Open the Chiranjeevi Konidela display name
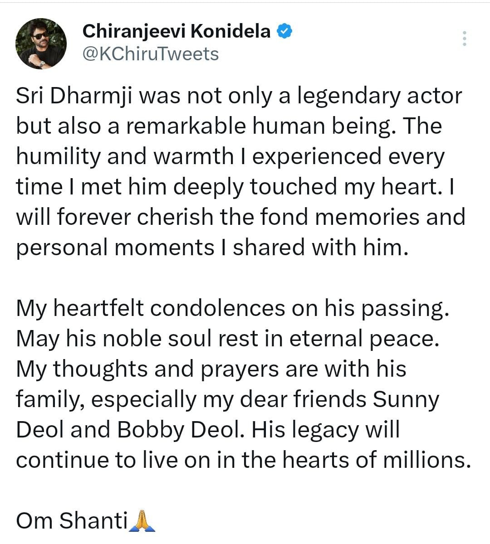This screenshot has width=490, height=544. 176,31
